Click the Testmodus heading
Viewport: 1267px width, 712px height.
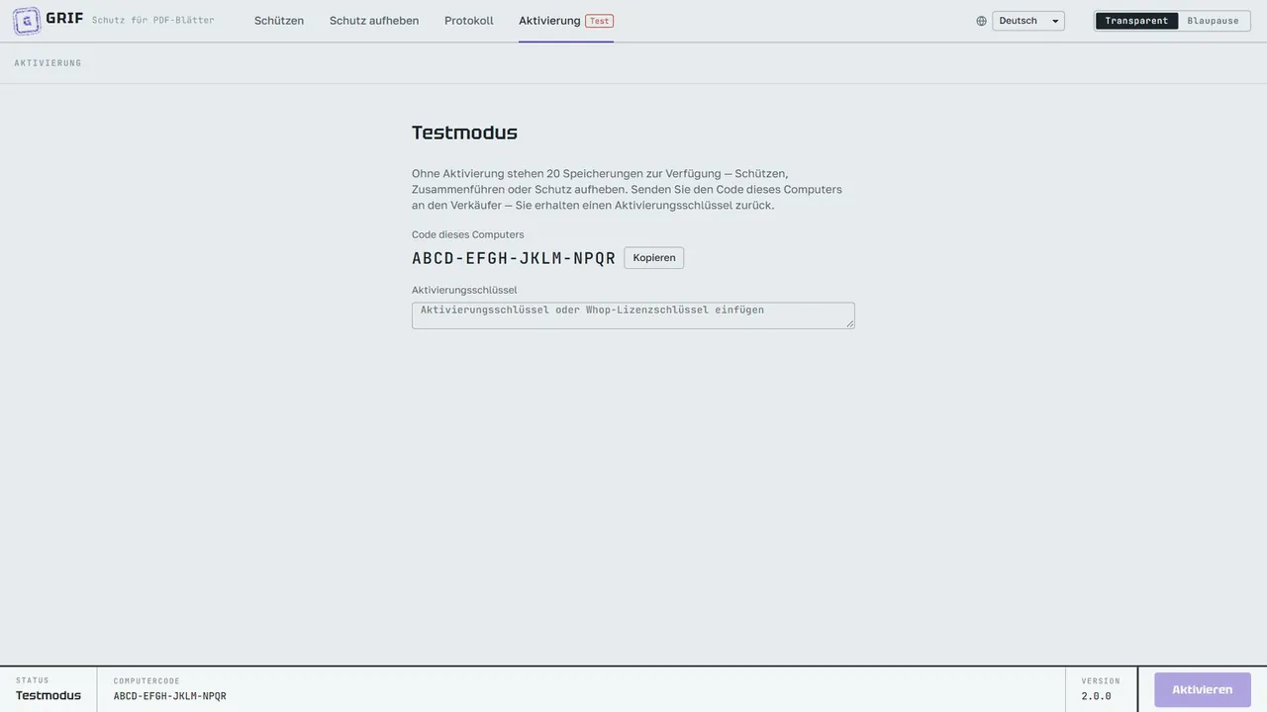[464, 133]
